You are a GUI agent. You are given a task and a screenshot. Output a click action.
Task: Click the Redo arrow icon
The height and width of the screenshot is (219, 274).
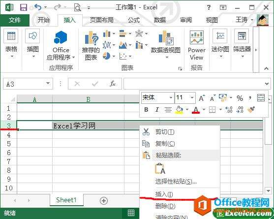58,7
